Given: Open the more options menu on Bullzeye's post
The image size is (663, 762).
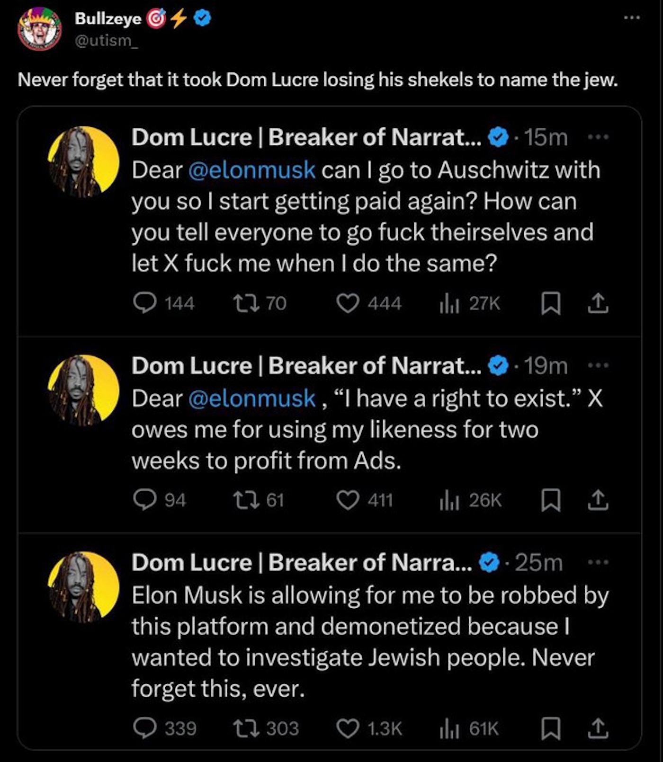Looking at the screenshot, I should [x=631, y=18].
